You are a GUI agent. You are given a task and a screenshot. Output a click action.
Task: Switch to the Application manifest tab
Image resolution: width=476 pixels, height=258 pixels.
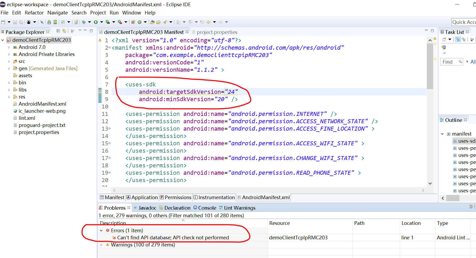pyautogui.click(x=142, y=197)
